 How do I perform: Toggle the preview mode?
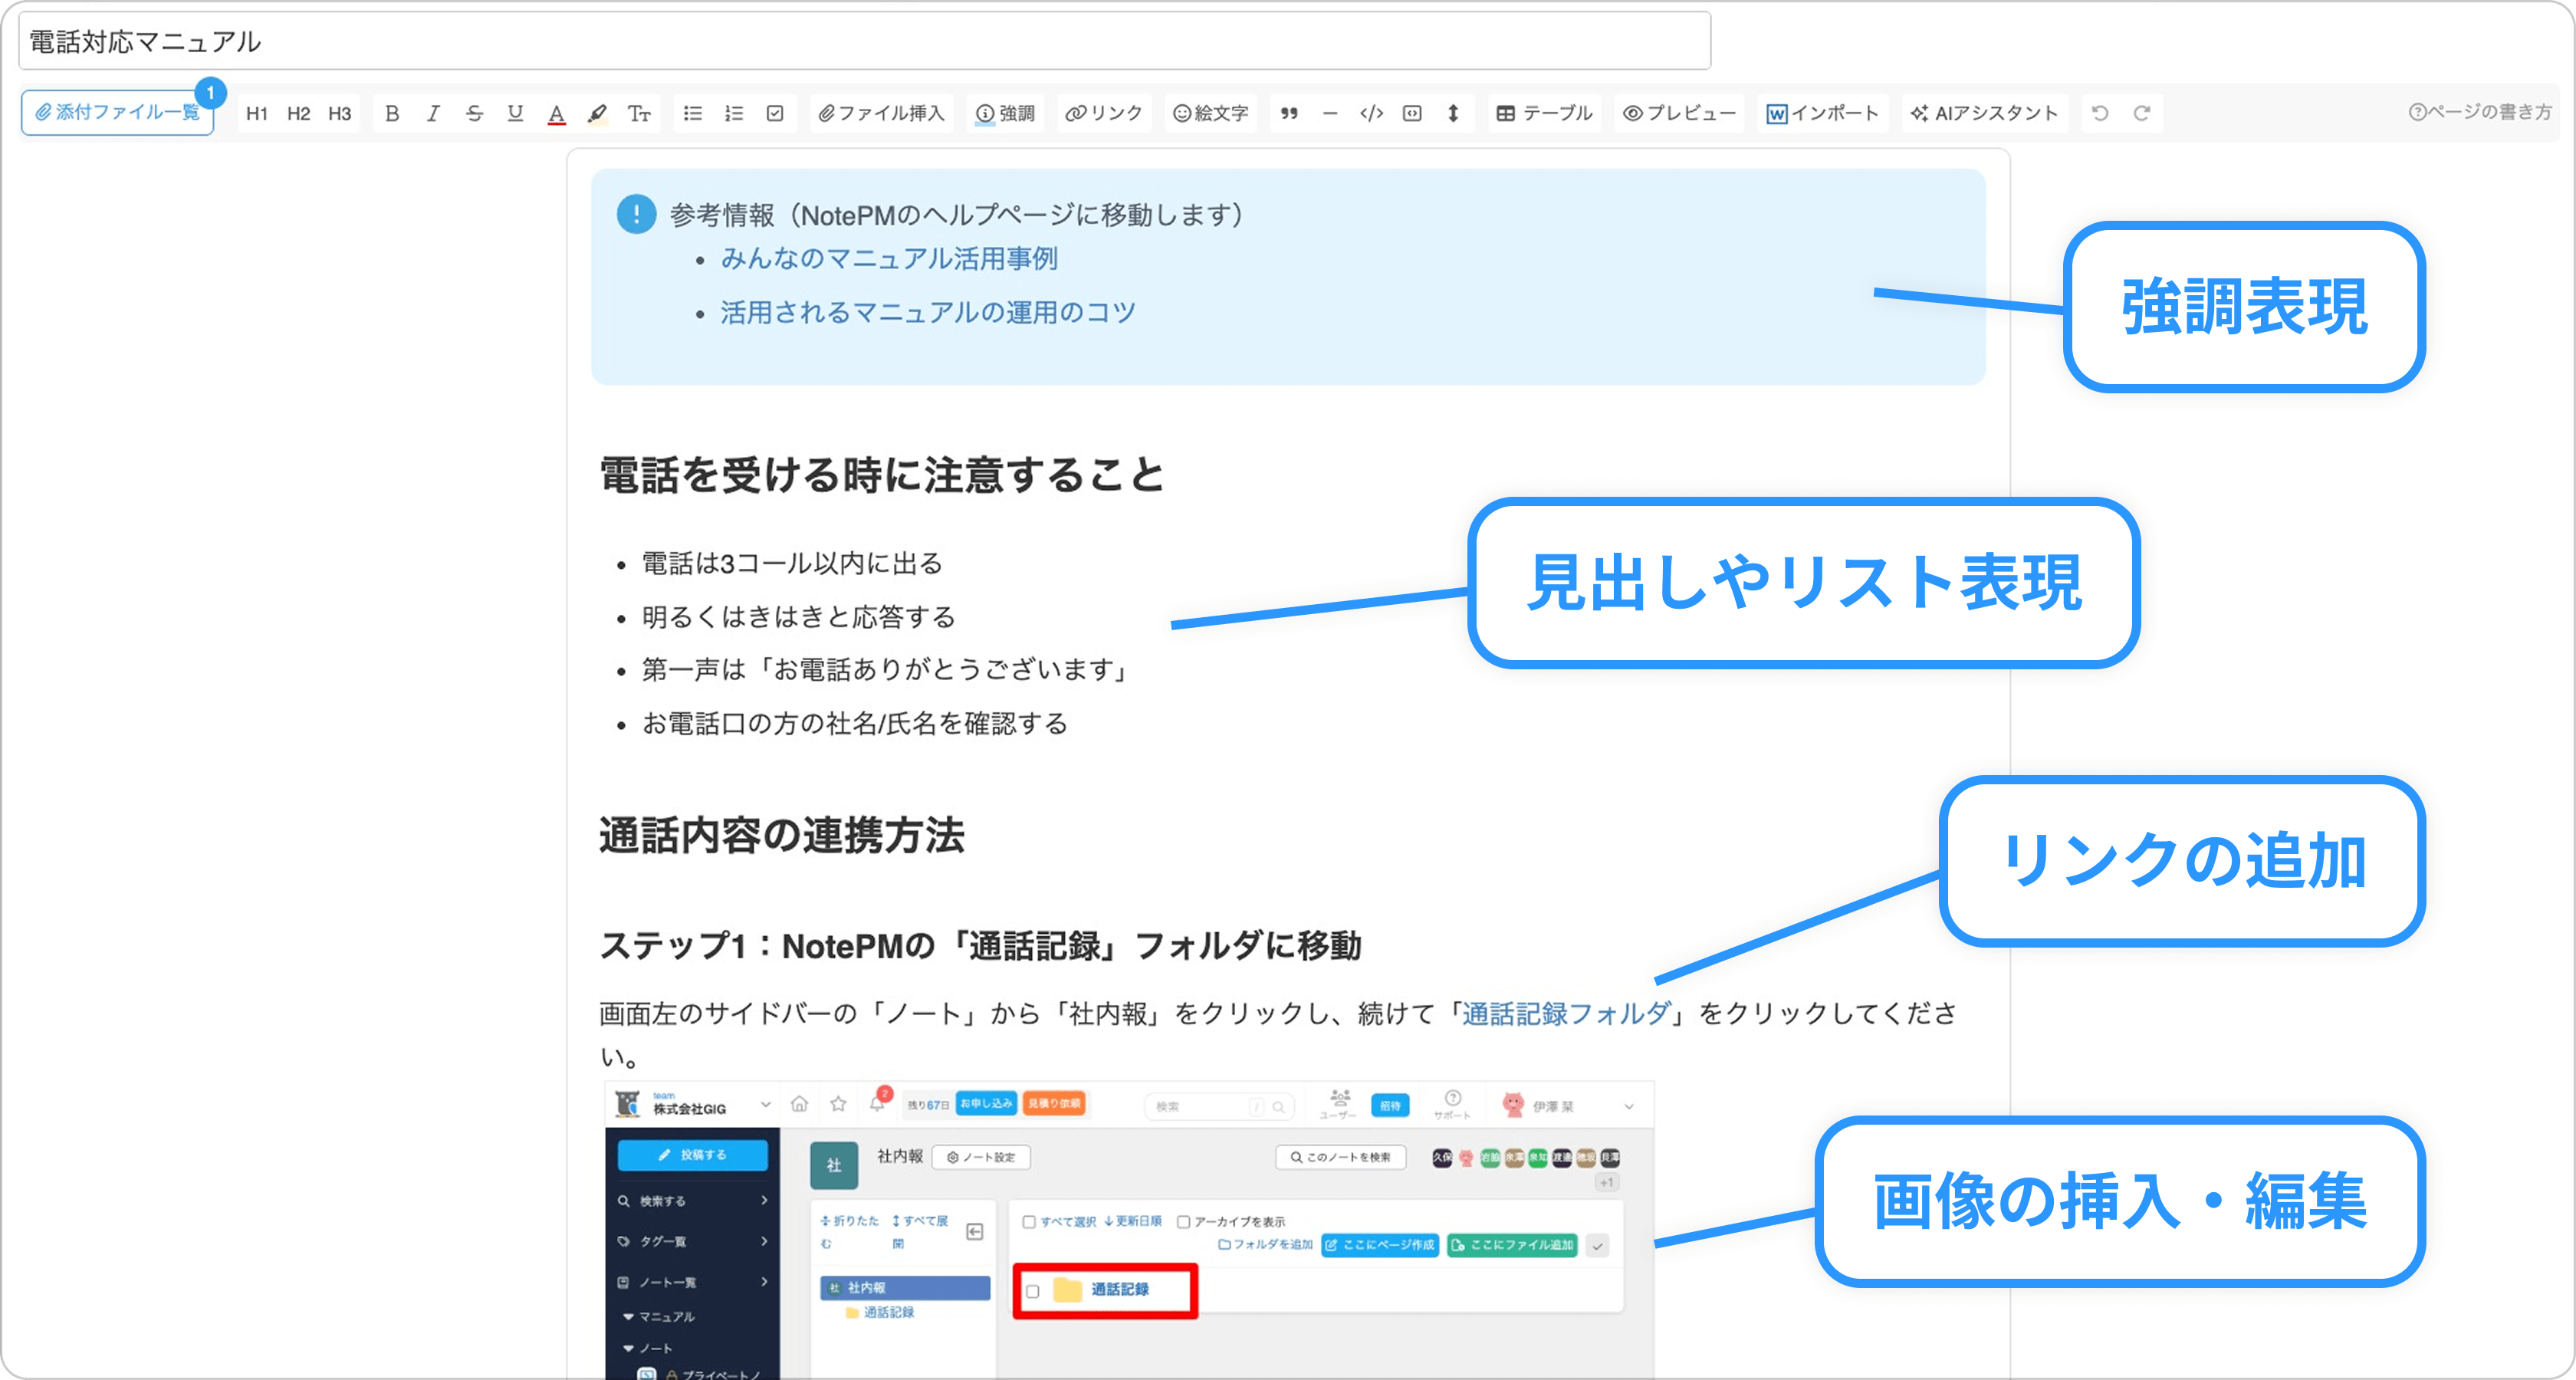[1679, 113]
